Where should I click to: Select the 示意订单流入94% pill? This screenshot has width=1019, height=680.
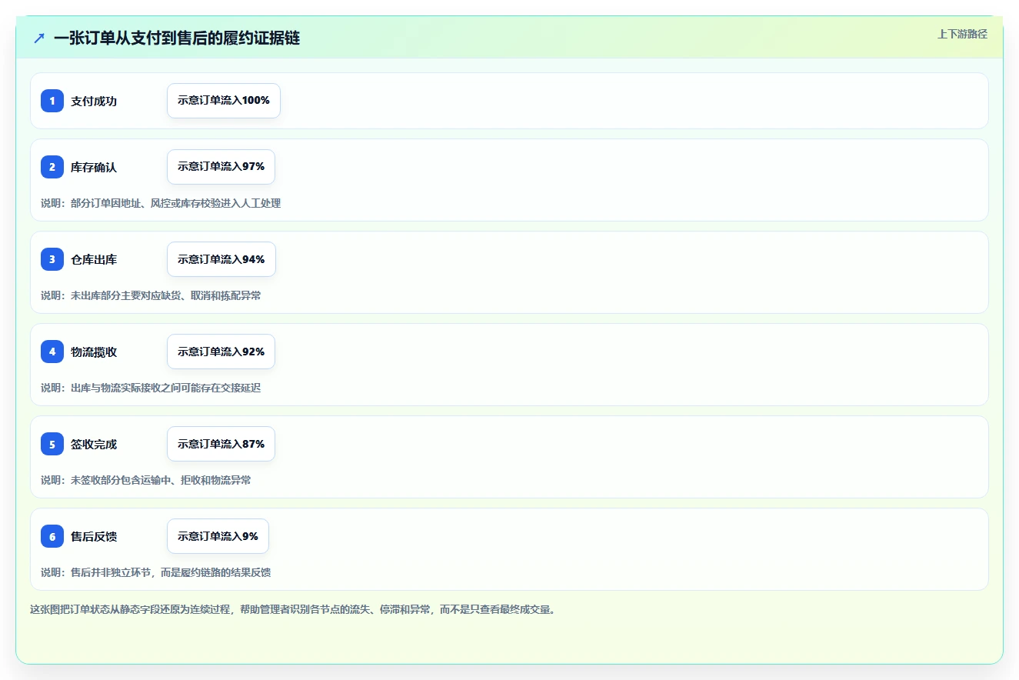pyautogui.click(x=221, y=259)
